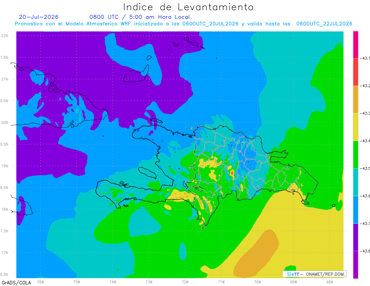Click the '71W' longitude label

click(x=221, y=281)
